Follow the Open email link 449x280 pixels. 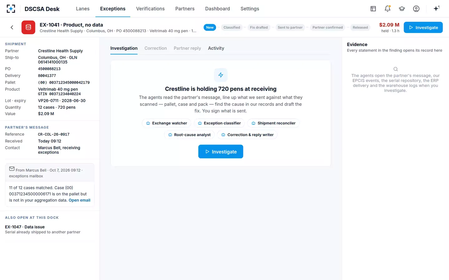coord(80,200)
